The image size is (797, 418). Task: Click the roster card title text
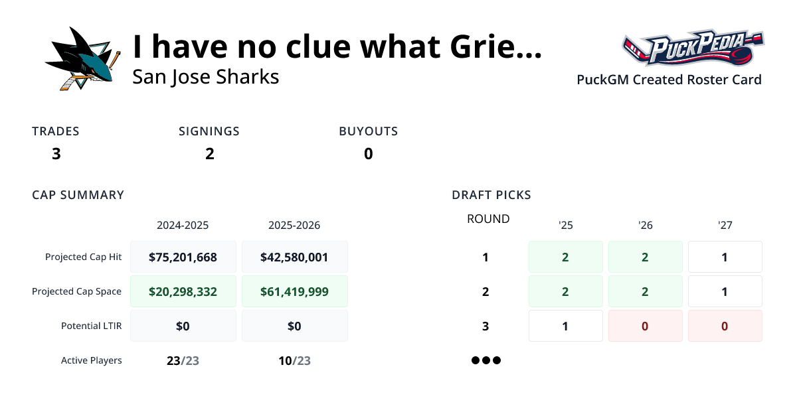pyautogui.click(x=337, y=46)
